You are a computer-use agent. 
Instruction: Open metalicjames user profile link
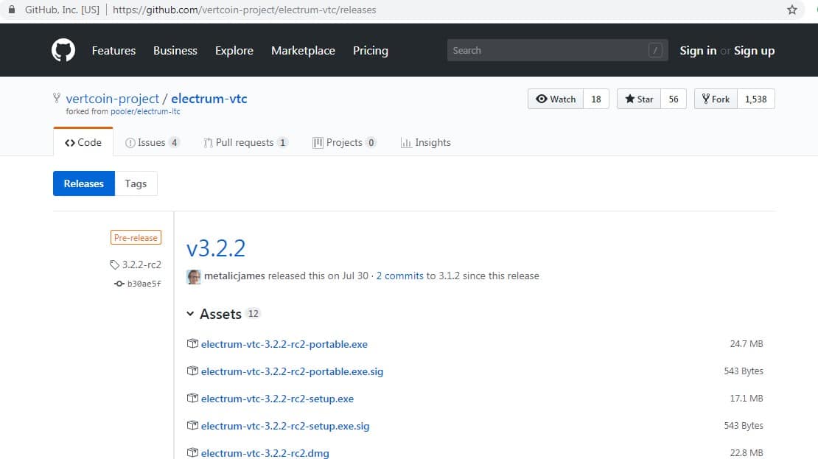(234, 276)
